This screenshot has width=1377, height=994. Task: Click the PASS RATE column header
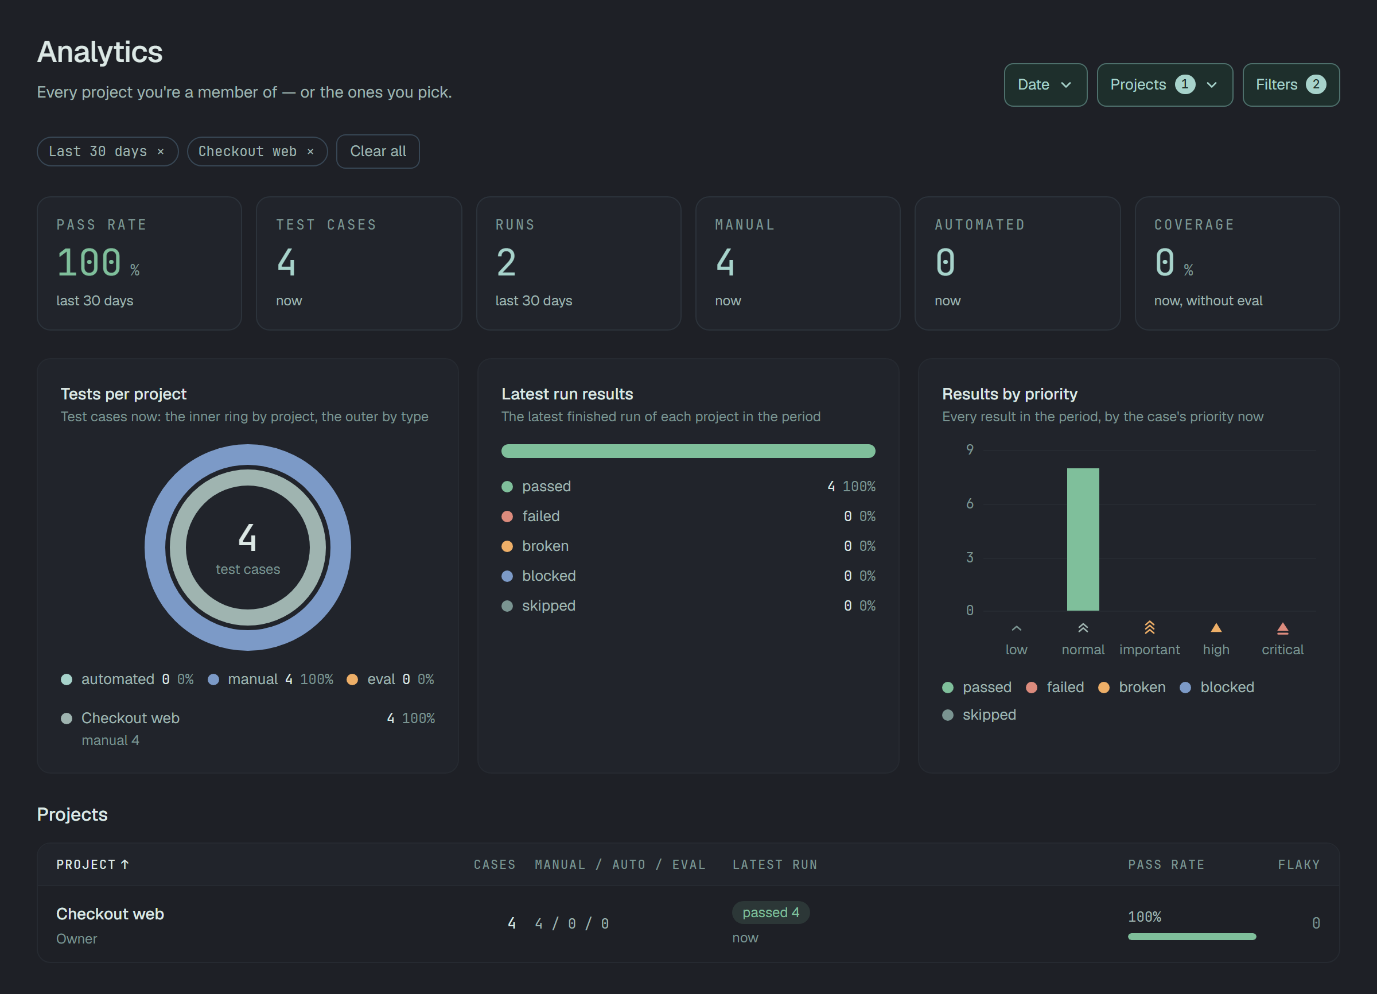1166,864
